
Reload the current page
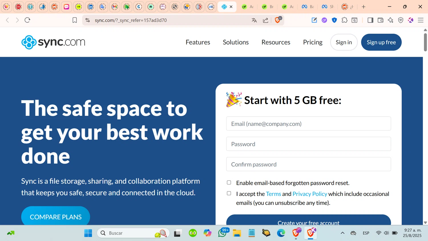[27, 20]
